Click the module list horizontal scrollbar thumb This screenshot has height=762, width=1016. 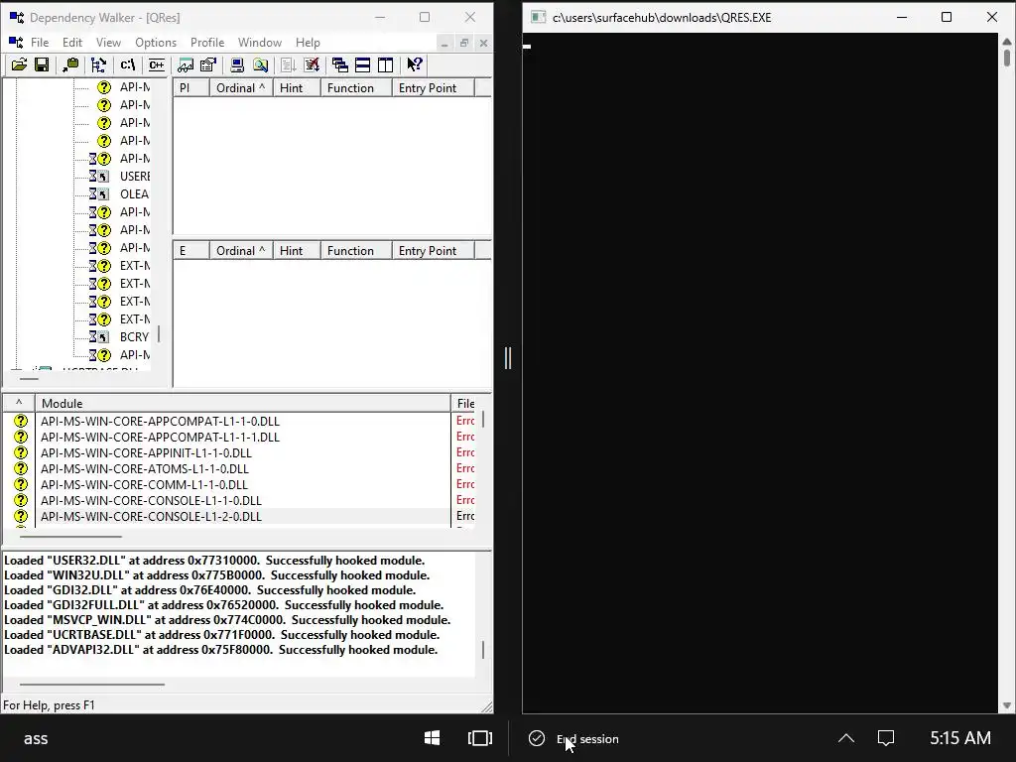pos(70,537)
